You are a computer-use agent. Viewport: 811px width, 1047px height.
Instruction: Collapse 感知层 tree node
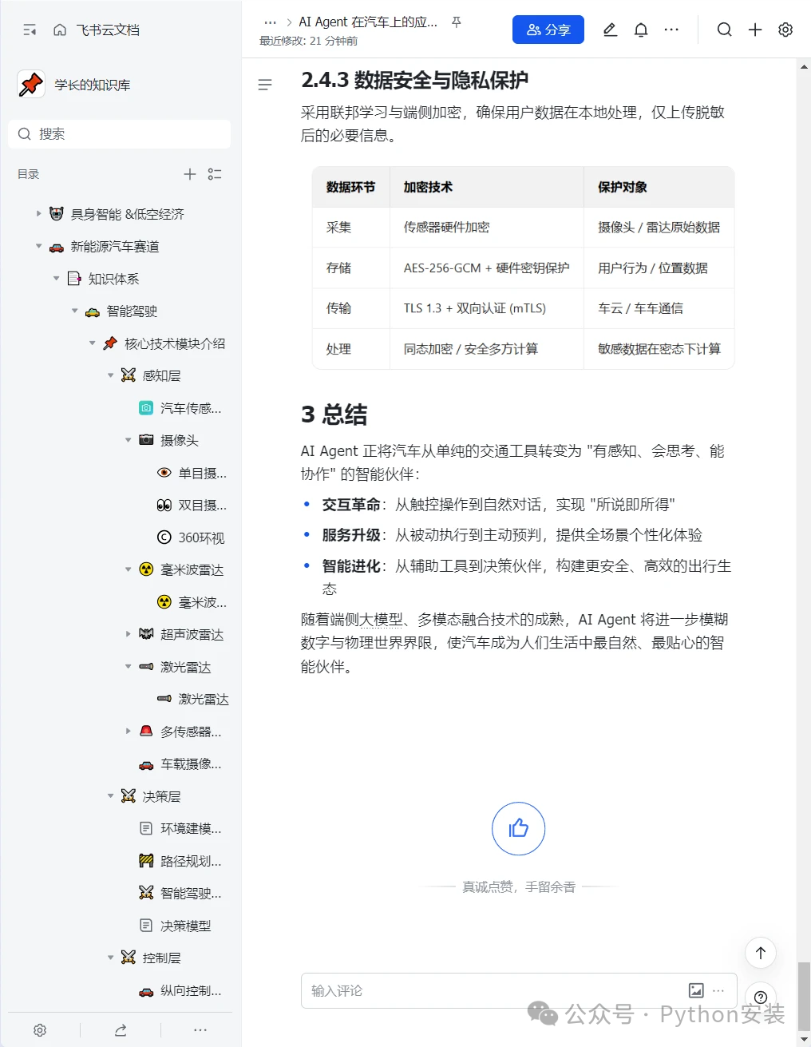110,375
